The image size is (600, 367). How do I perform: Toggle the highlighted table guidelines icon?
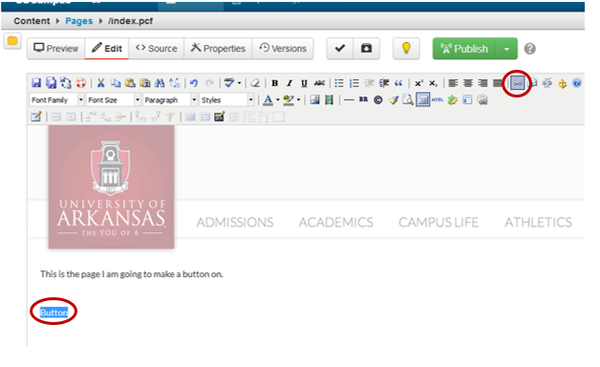(x=422, y=100)
